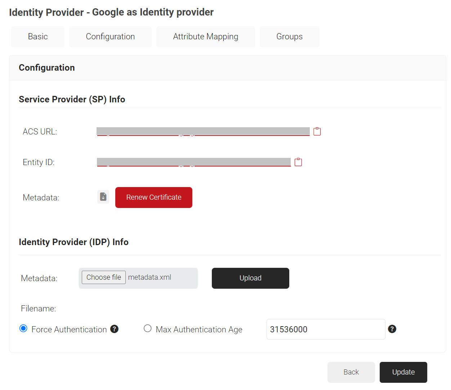The height and width of the screenshot is (390, 451).
Task: Click the redacted Entity ID link
Action: click(x=193, y=162)
